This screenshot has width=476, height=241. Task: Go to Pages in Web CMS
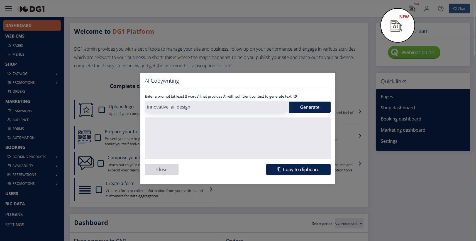(18, 45)
